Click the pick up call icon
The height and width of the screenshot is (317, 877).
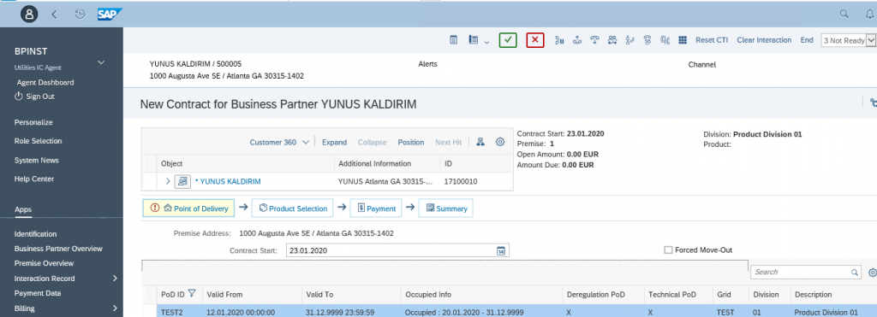[x=576, y=40]
